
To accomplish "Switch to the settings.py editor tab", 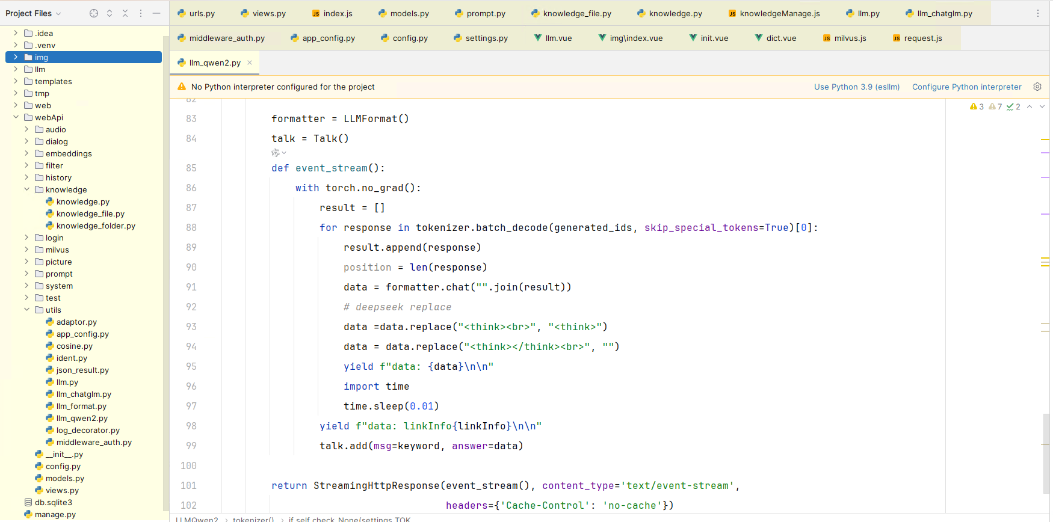I will click(x=486, y=38).
